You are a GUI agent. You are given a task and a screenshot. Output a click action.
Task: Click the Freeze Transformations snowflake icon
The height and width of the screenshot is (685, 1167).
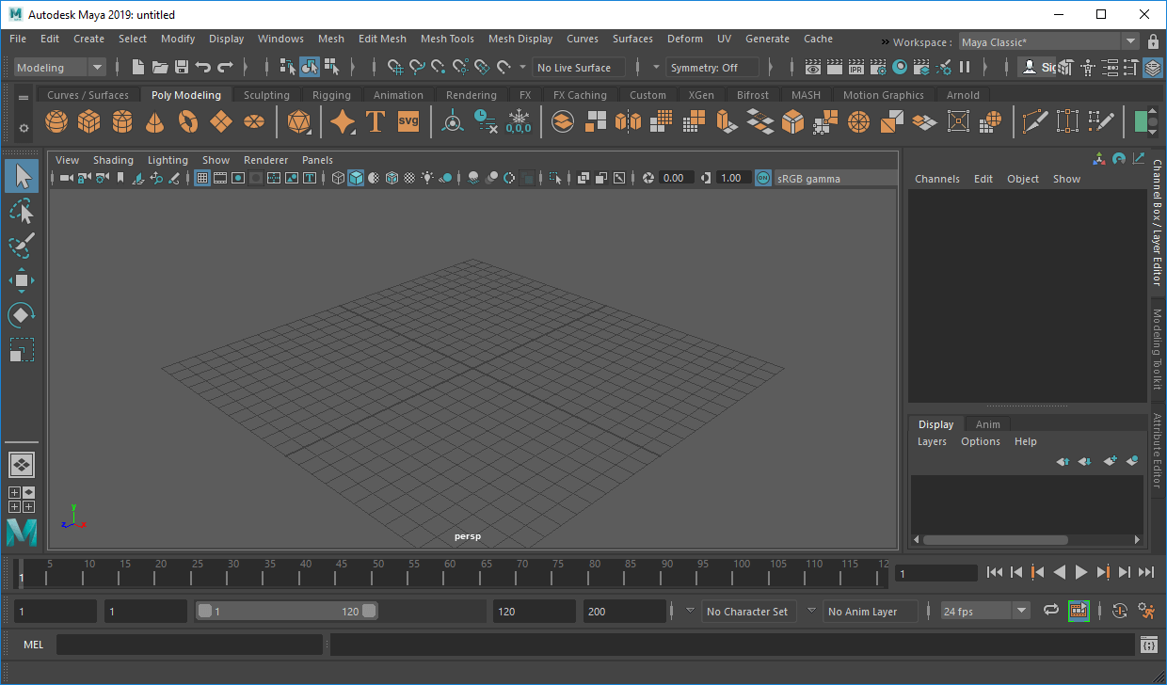point(519,122)
